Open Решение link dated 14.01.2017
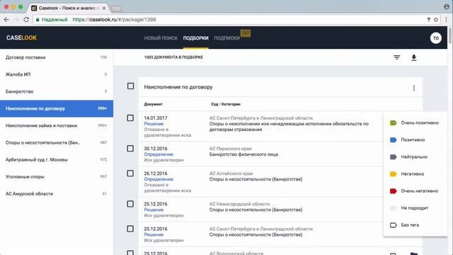Screen dimensions: 453x255 154,124
